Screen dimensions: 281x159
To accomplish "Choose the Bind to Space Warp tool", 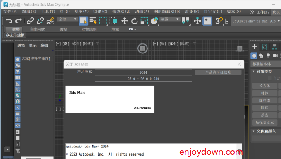I will 50,21.
